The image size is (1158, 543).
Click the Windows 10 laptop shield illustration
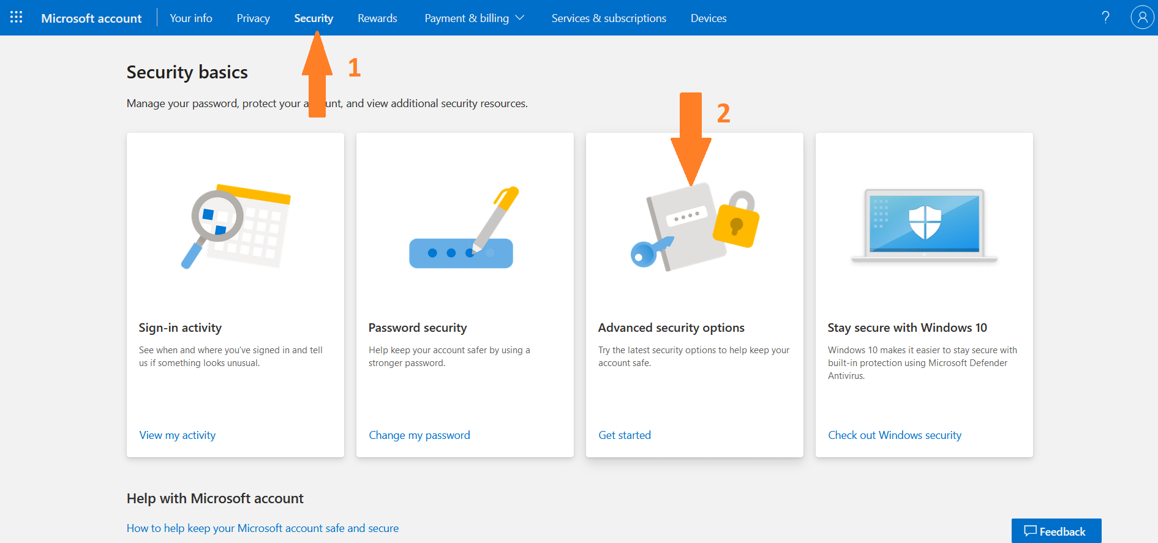924,226
